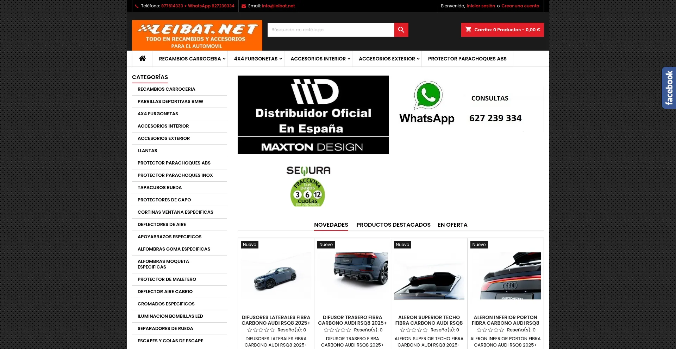Open Difusores Laterales Fibra Carbono title

[276, 320]
